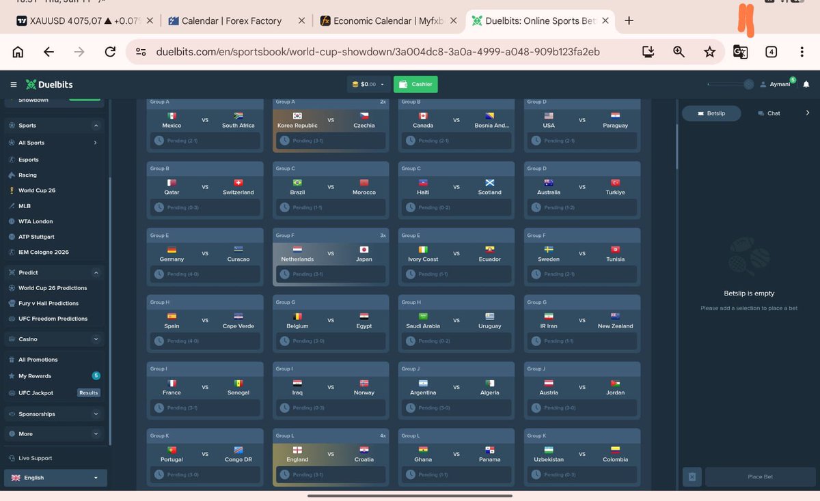Click the disabled Place Bet button
The image size is (820, 501).
tap(760, 476)
